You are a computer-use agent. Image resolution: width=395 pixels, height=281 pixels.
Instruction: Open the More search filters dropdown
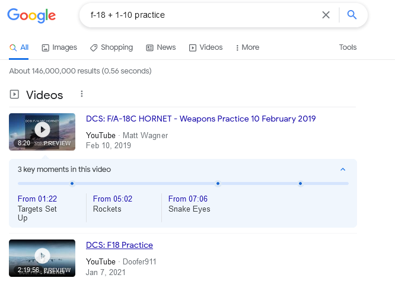pyautogui.click(x=247, y=47)
